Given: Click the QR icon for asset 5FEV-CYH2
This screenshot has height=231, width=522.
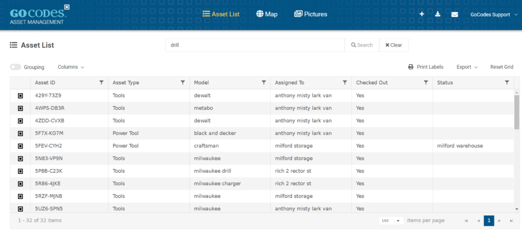Looking at the screenshot, I should pyautogui.click(x=20, y=146).
